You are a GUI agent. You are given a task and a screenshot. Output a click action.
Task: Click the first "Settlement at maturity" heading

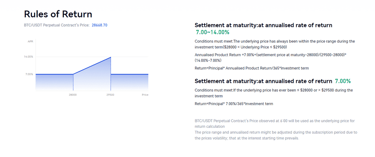pyautogui.click(x=263, y=25)
